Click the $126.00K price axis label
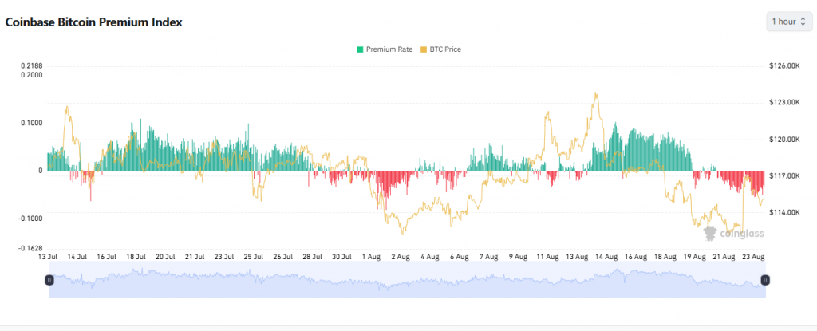817x331 pixels. [783, 66]
